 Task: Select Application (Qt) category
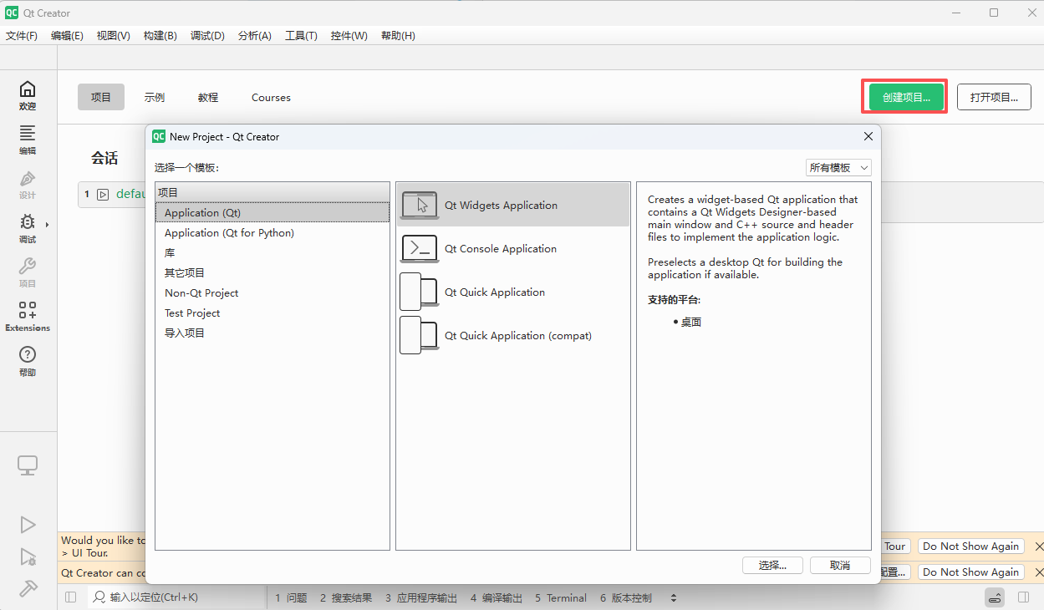tap(272, 212)
